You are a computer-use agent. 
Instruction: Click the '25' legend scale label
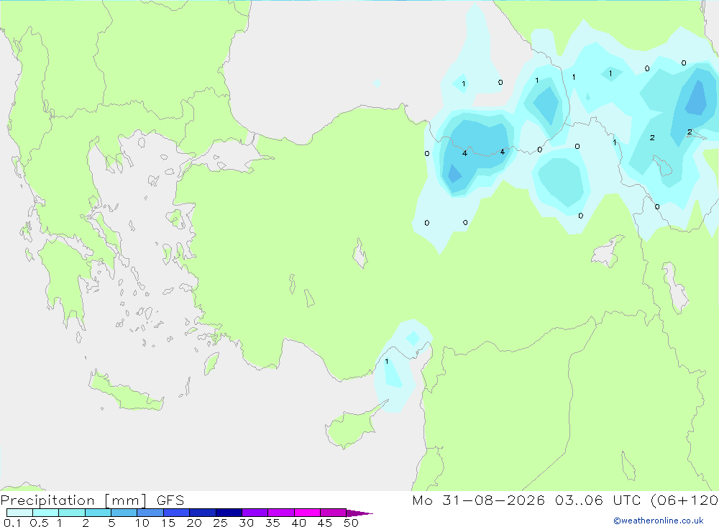point(221,523)
